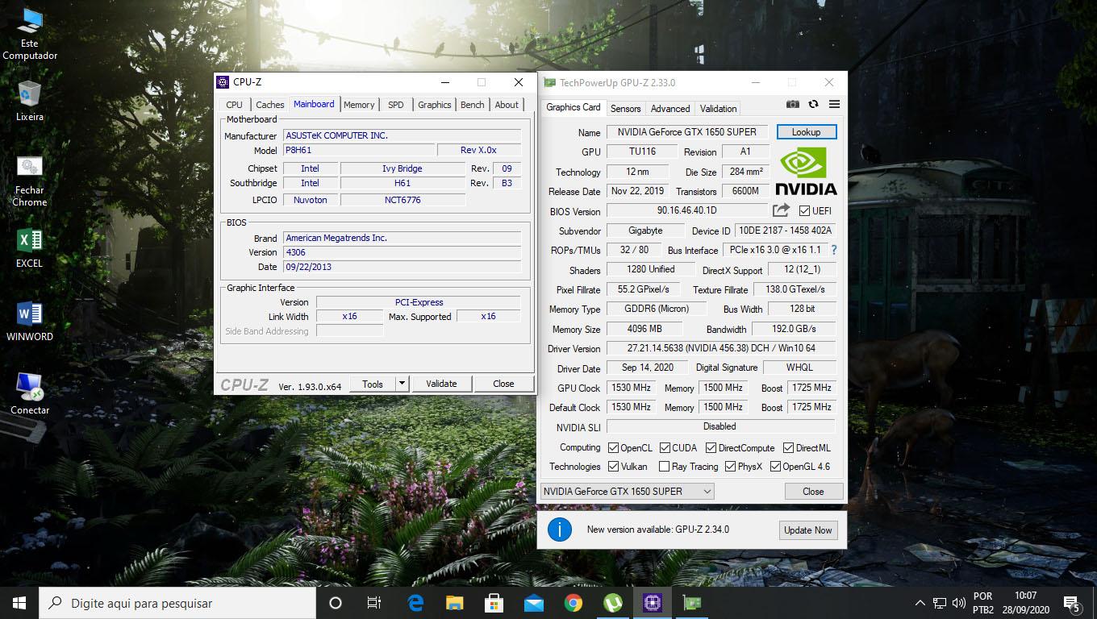Open the GPU-Z hamburger menu
The width and height of the screenshot is (1097, 619).
834,104
